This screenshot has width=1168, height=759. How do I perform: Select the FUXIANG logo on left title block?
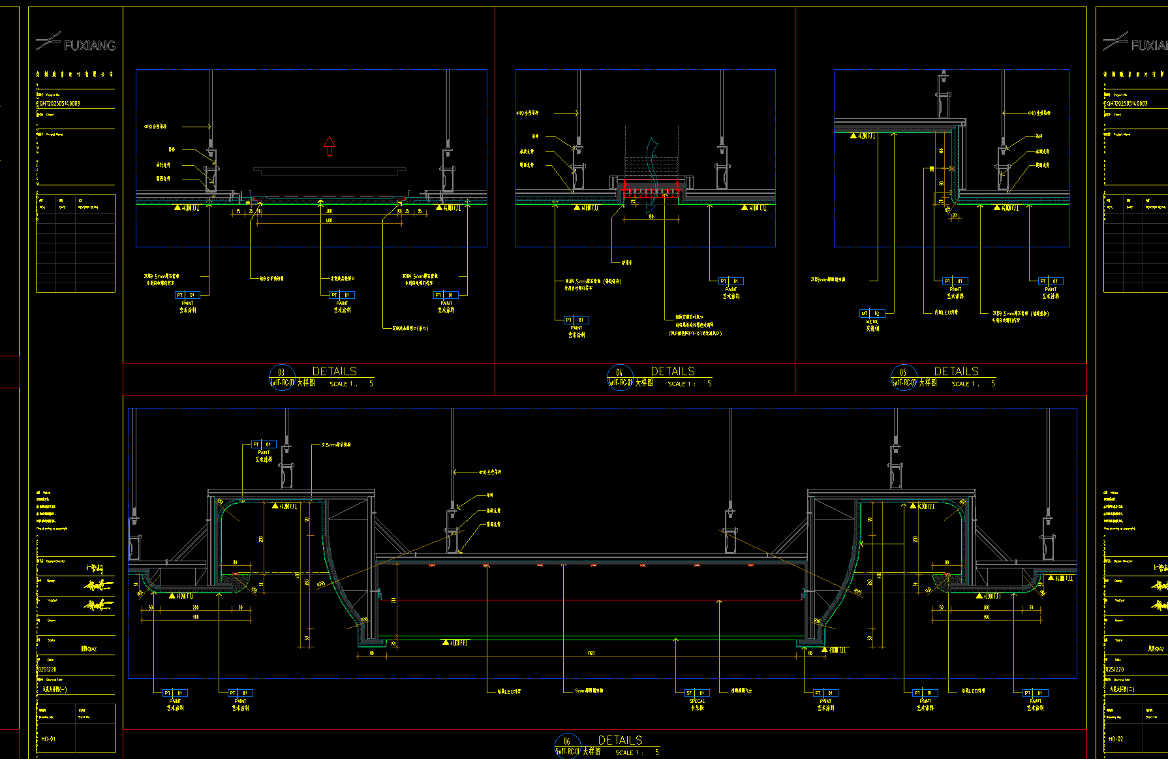pyautogui.click(x=76, y=42)
